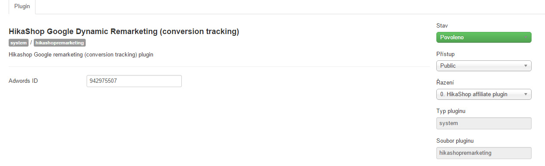This screenshot has height=166, width=545.
Task: Click the read-only Soubor pluginu field
Action: [x=484, y=153]
